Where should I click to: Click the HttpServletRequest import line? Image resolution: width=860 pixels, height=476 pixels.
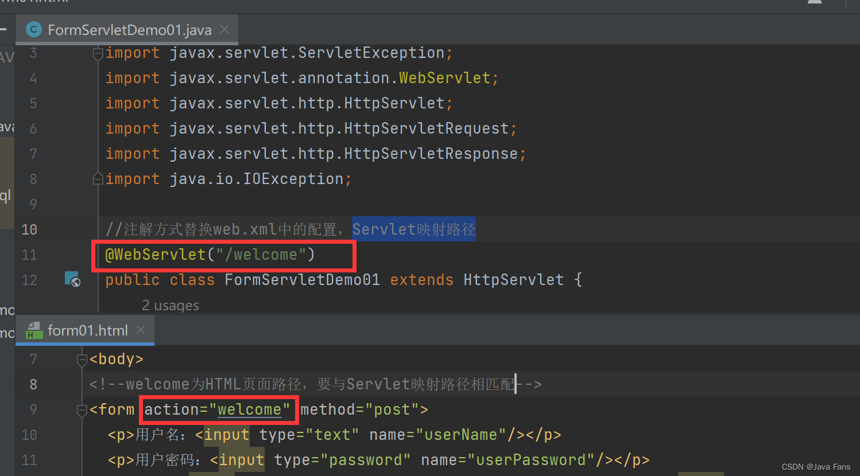coord(311,128)
